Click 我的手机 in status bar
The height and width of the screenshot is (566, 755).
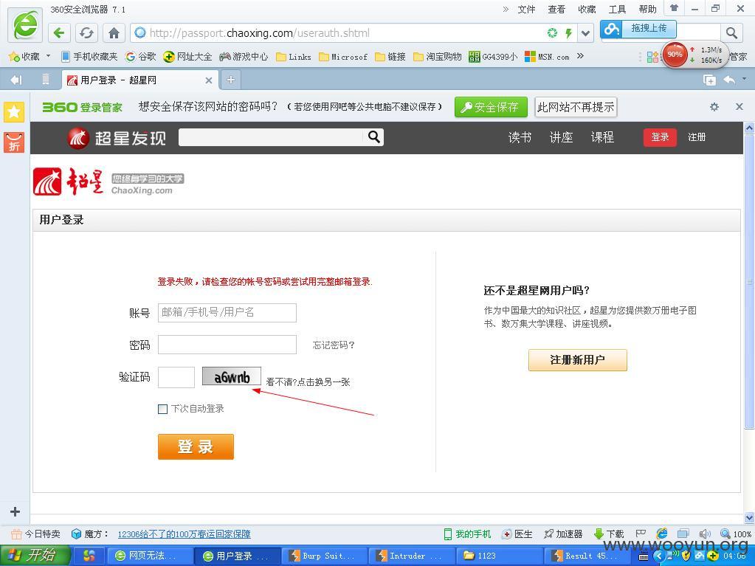pos(467,534)
